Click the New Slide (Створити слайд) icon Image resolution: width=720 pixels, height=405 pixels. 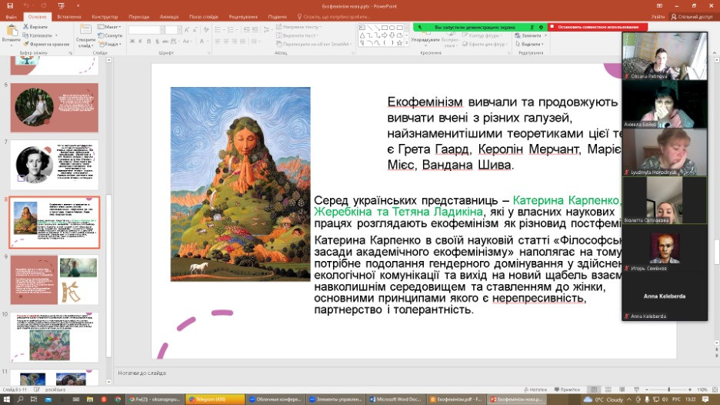(x=85, y=33)
